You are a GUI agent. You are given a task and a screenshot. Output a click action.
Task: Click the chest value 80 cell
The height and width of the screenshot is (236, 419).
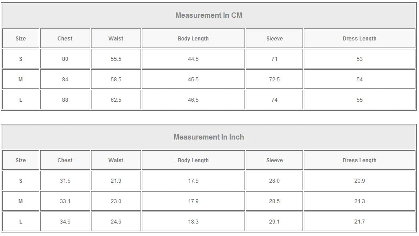pos(65,59)
